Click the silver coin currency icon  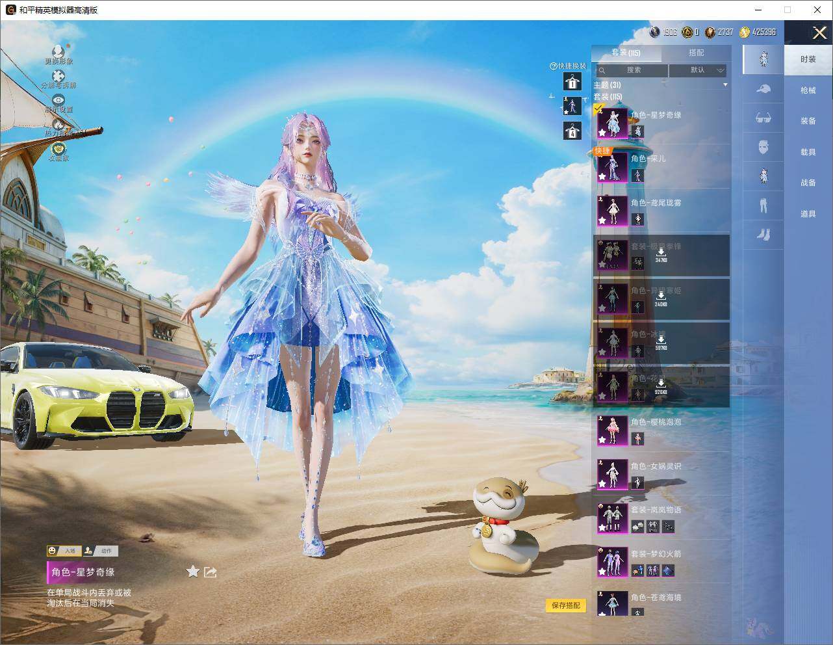coord(655,32)
